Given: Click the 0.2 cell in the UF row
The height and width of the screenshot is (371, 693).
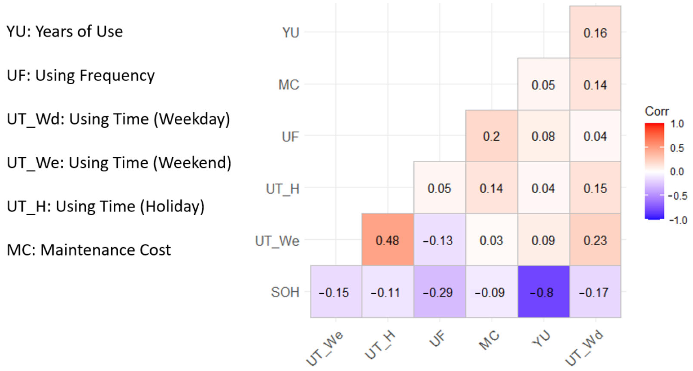Looking at the screenshot, I should 491,136.
